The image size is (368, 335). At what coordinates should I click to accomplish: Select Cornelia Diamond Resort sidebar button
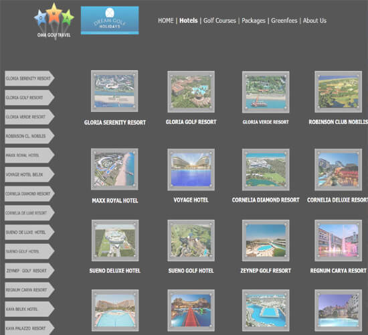point(29,194)
